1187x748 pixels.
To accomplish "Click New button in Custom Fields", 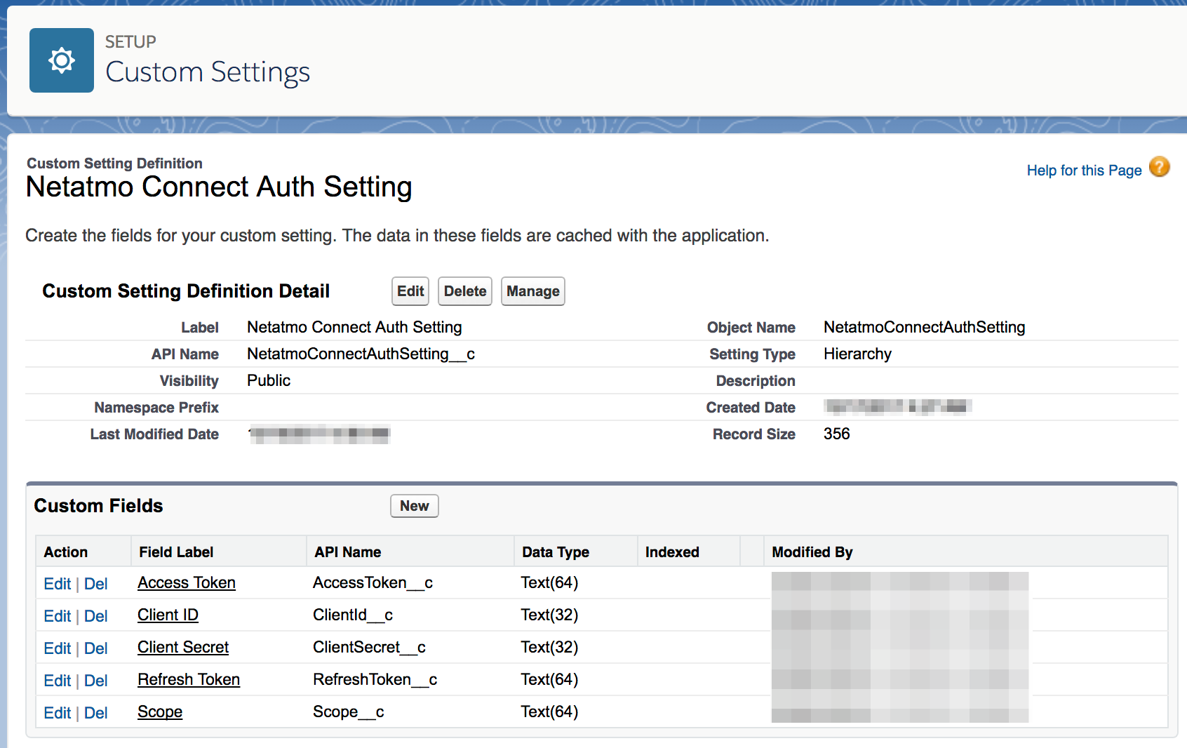I will click(415, 506).
